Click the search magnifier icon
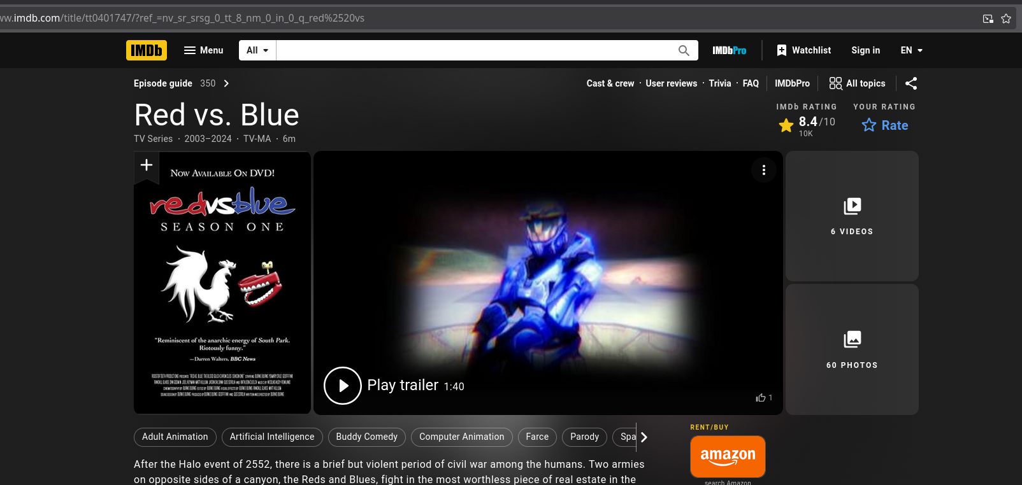Screen dimensions: 1022x485 (684, 50)
